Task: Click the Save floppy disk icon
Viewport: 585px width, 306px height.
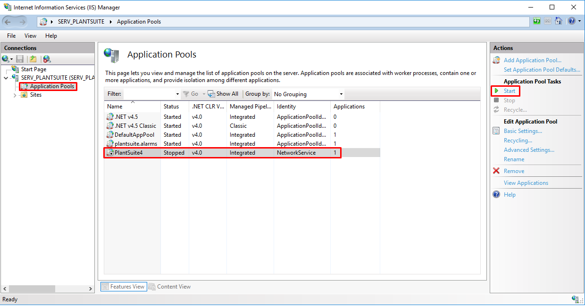Action: coord(20,59)
